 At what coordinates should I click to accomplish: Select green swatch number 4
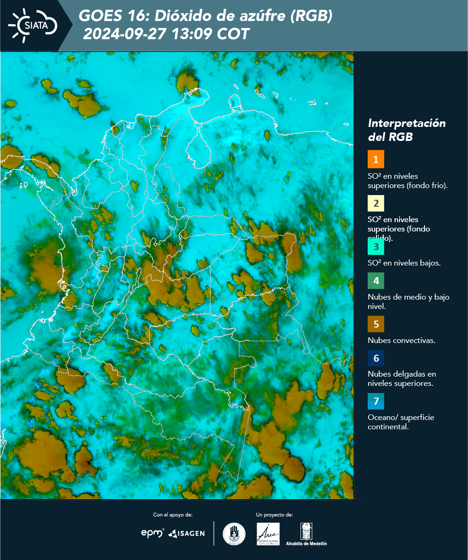(x=376, y=281)
